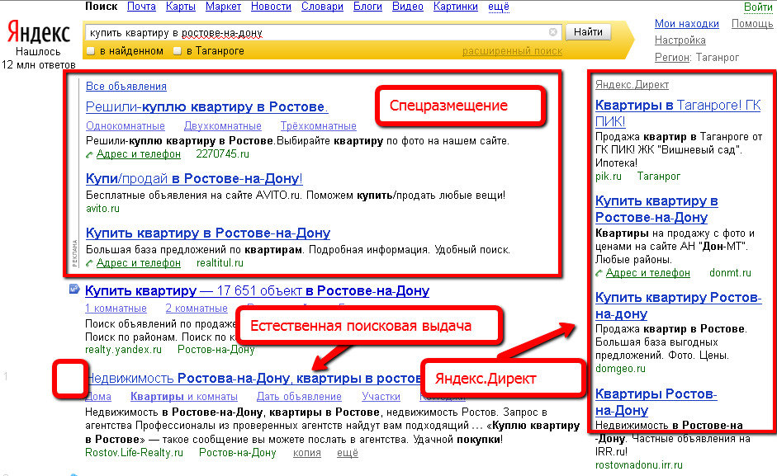The height and width of the screenshot is (476, 777).
Task: Open ad «Купить квартиру Ростов-на-дону» by domgeo
Action: click(678, 305)
